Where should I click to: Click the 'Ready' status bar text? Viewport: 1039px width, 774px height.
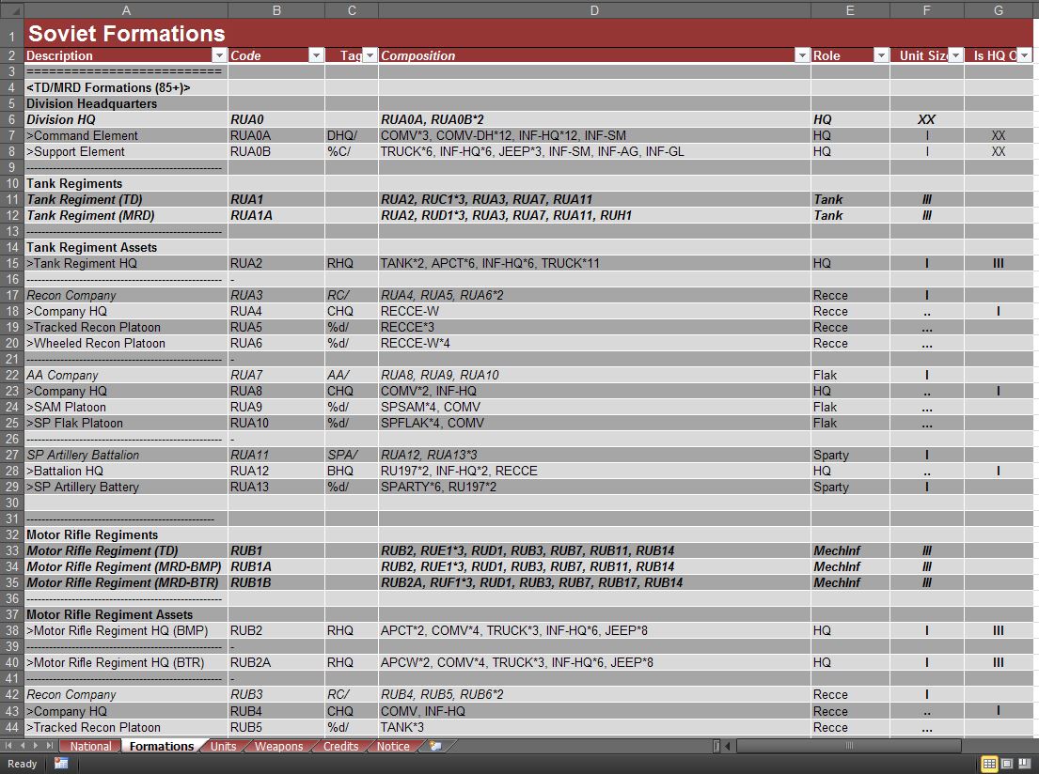click(x=22, y=764)
